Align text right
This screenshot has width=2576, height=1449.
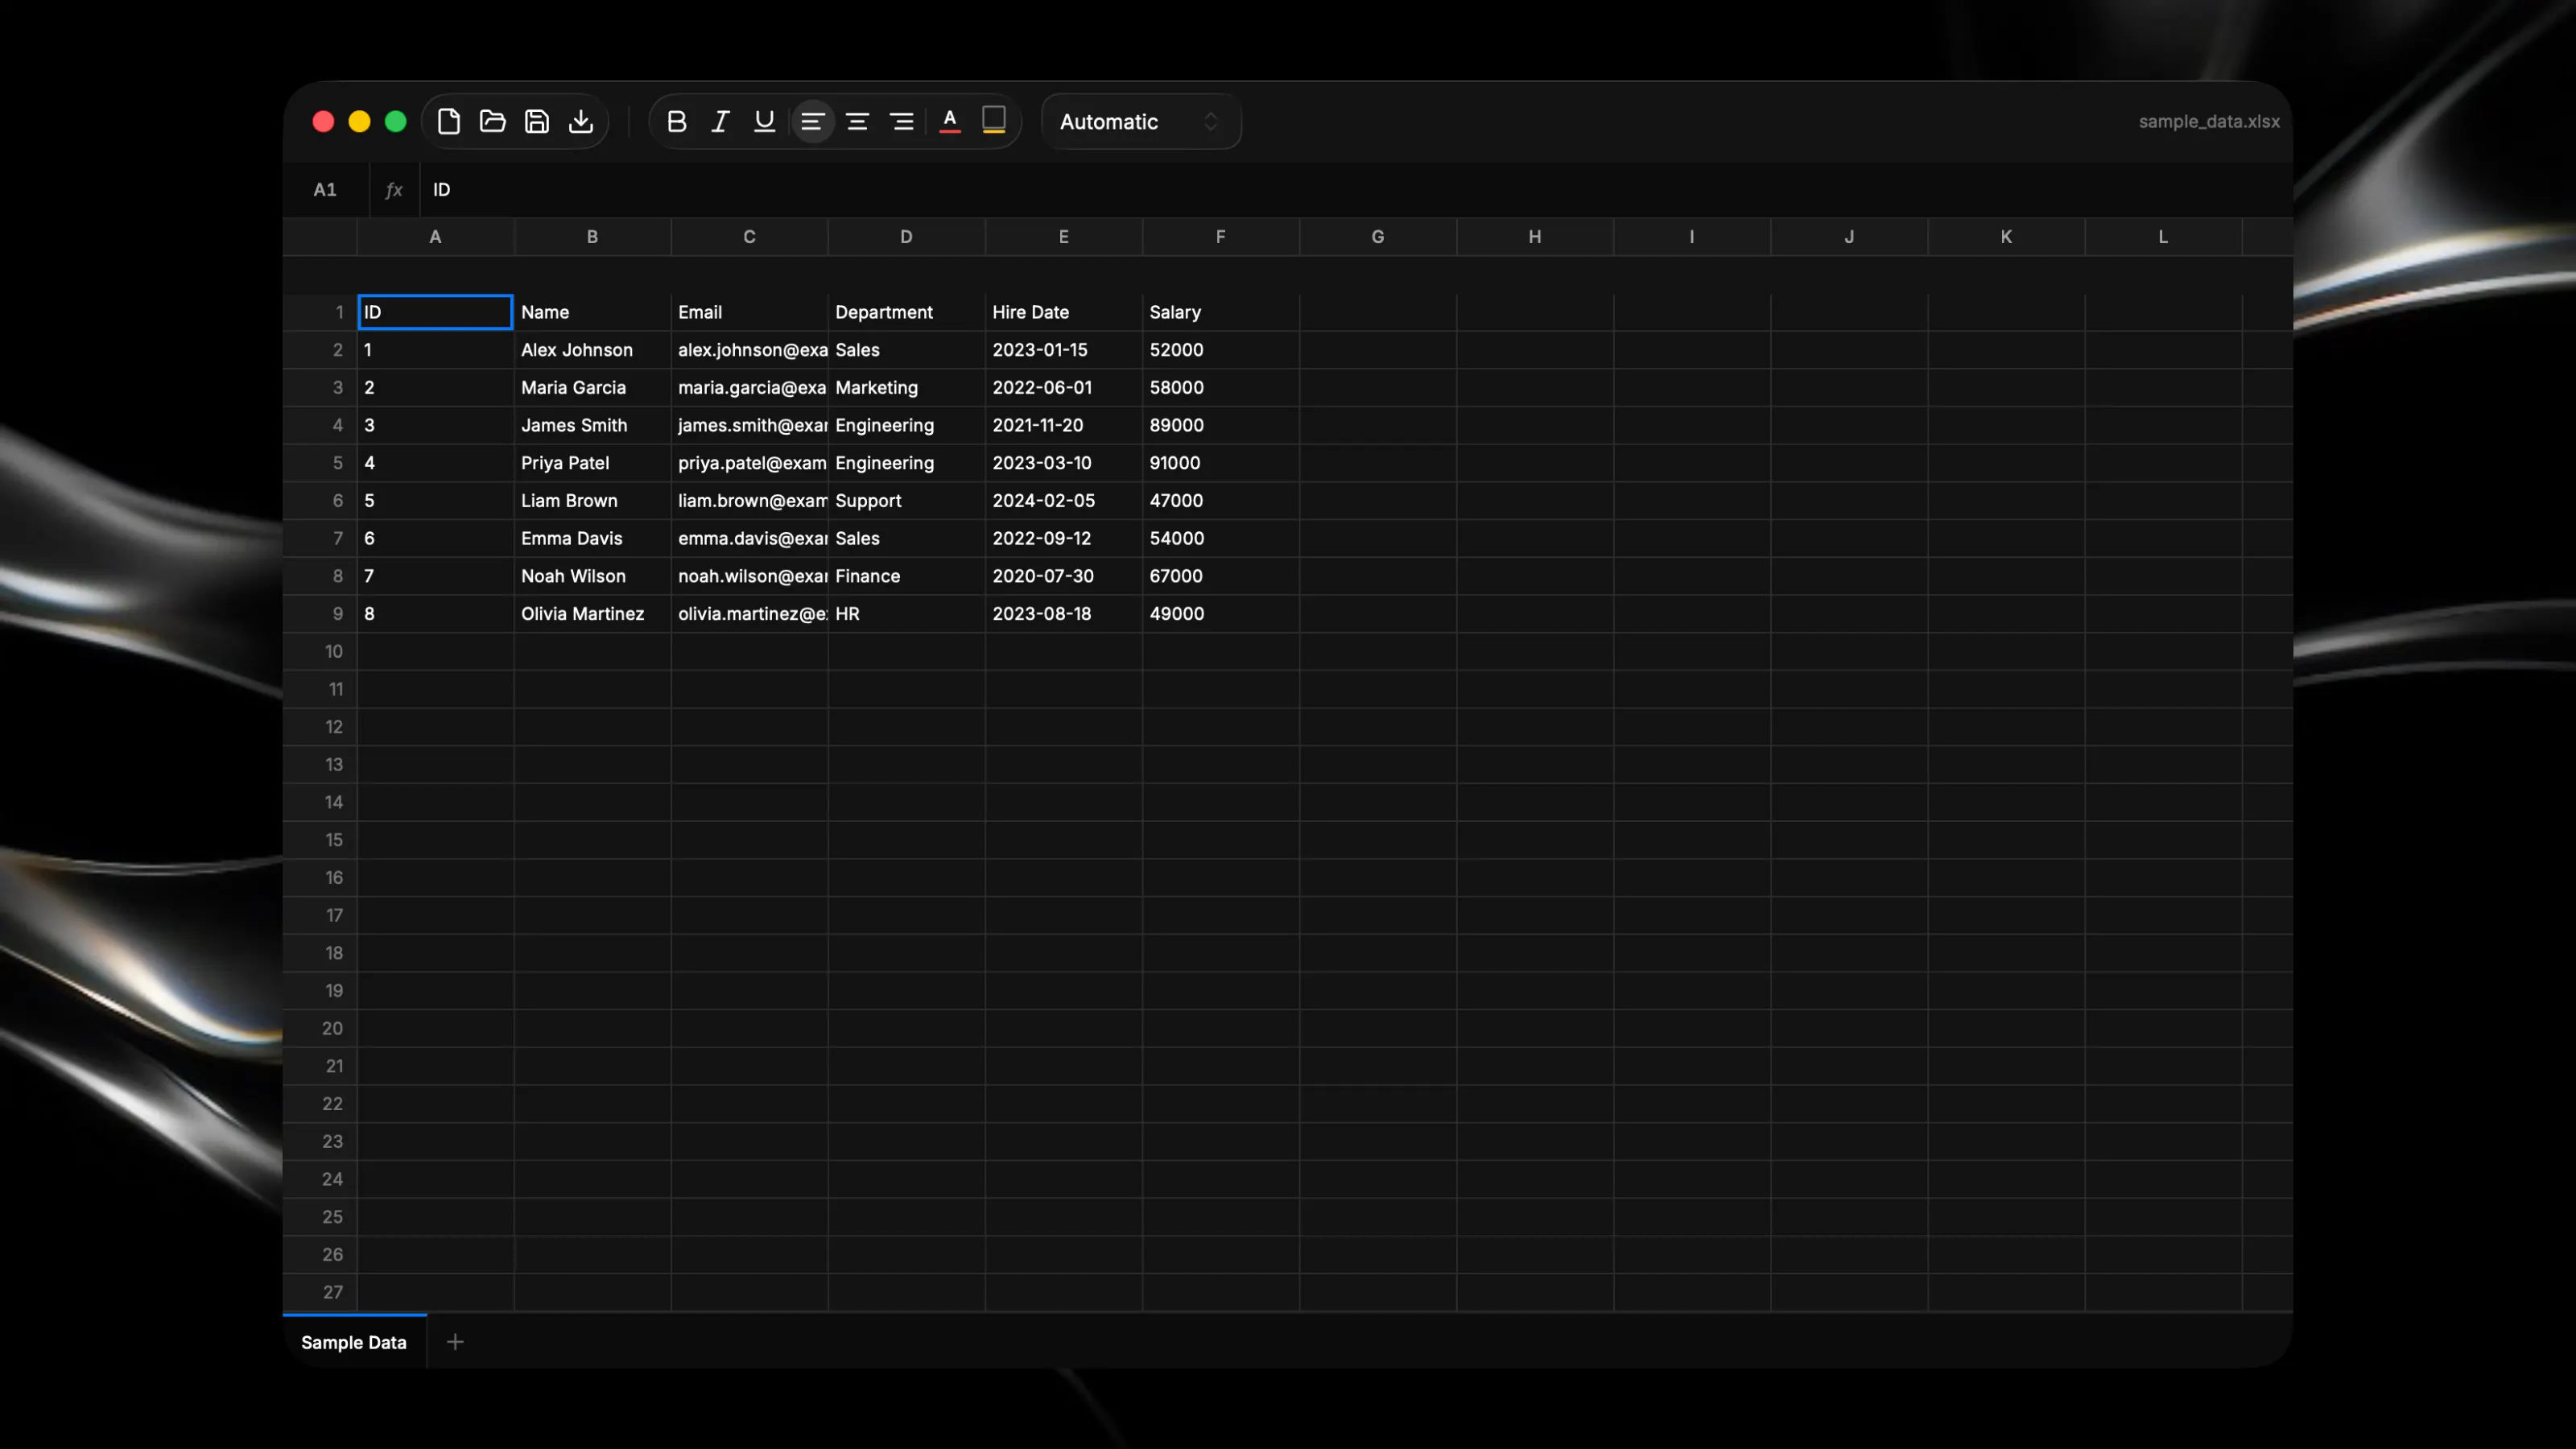901,121
